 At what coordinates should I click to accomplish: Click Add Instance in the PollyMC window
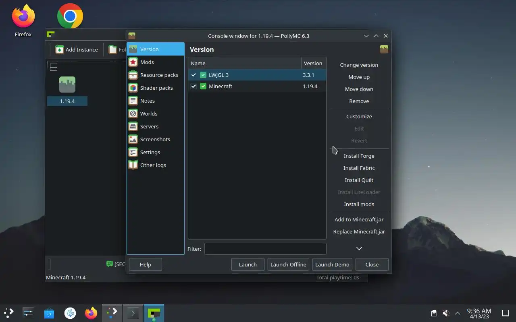[77, 50]
